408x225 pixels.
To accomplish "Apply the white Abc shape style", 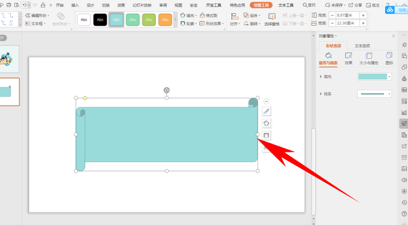I will (84, 20).
